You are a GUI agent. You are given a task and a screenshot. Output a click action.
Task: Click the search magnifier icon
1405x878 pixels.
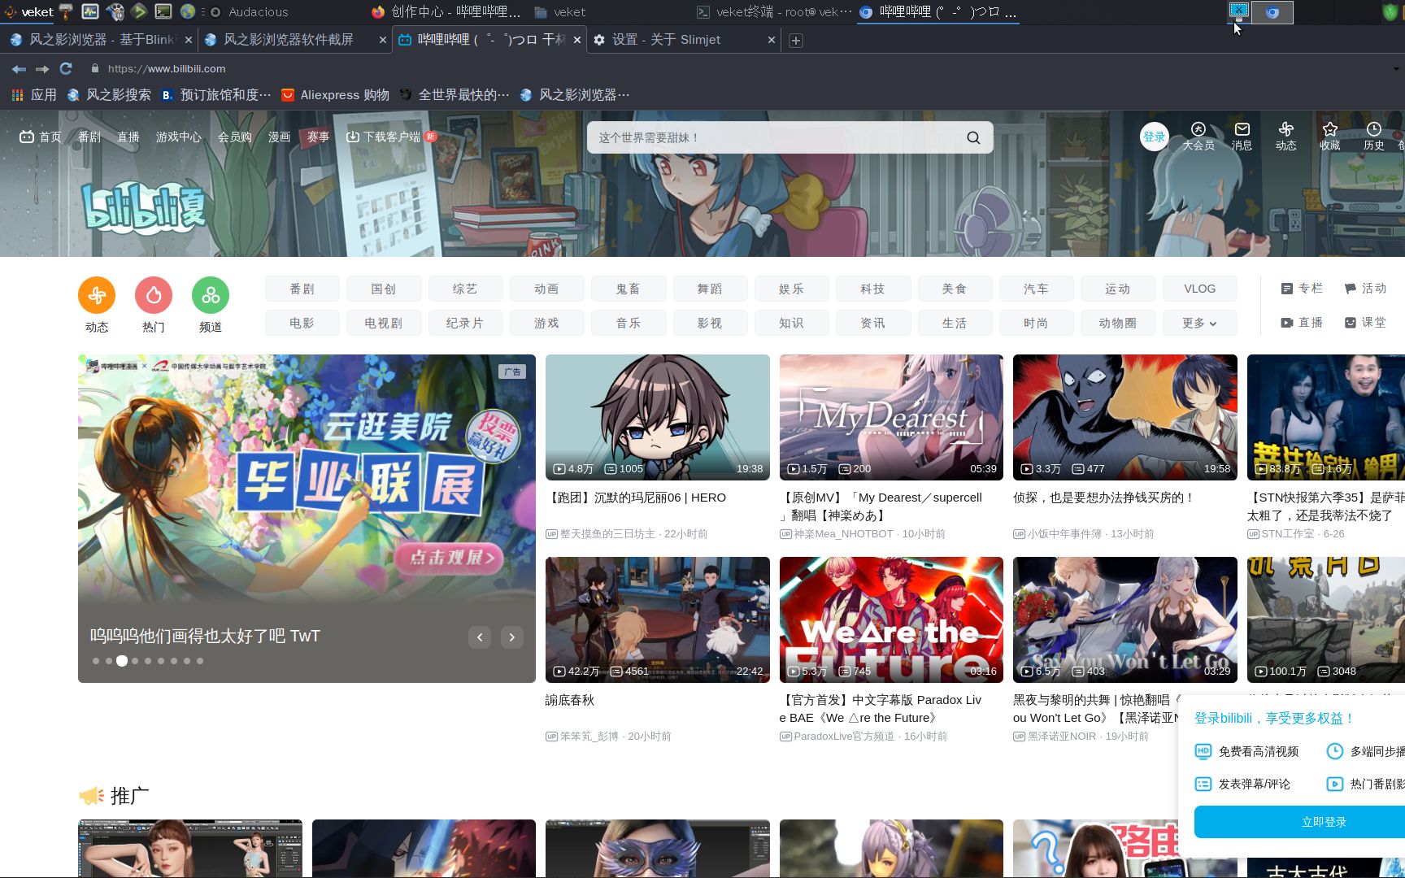pos(973,137)
